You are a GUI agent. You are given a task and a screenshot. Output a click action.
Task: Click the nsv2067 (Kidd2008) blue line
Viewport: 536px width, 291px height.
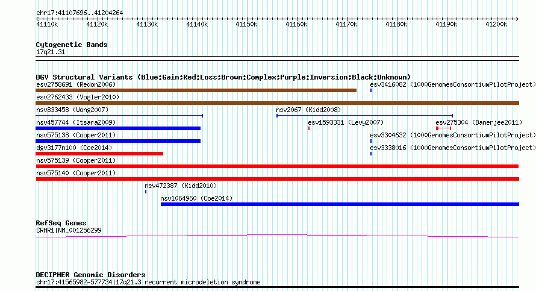[364, 115]
